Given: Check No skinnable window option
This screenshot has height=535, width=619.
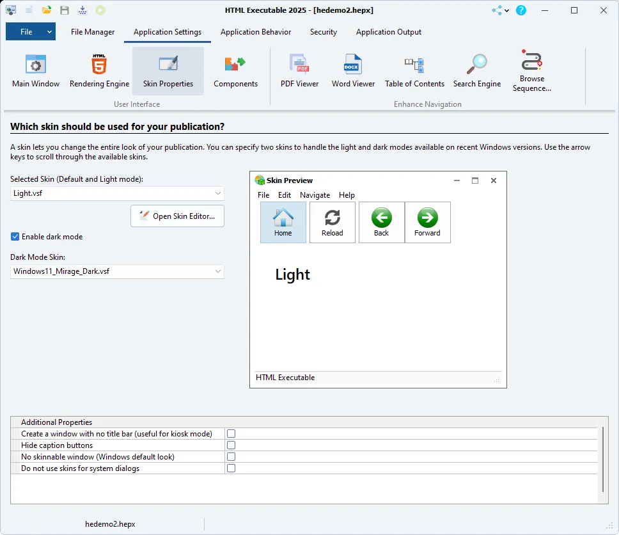Looking at the screenshot, I should [x=231, y=457].
